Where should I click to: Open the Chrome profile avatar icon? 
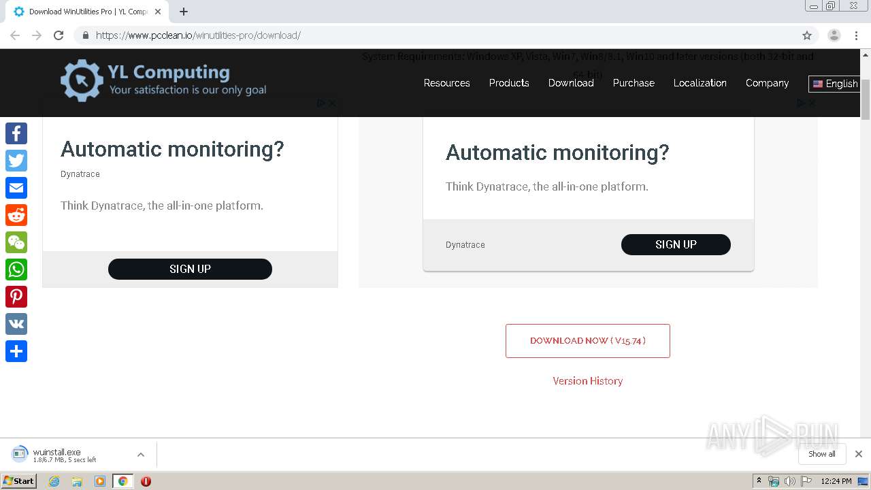tap(834, 35)
